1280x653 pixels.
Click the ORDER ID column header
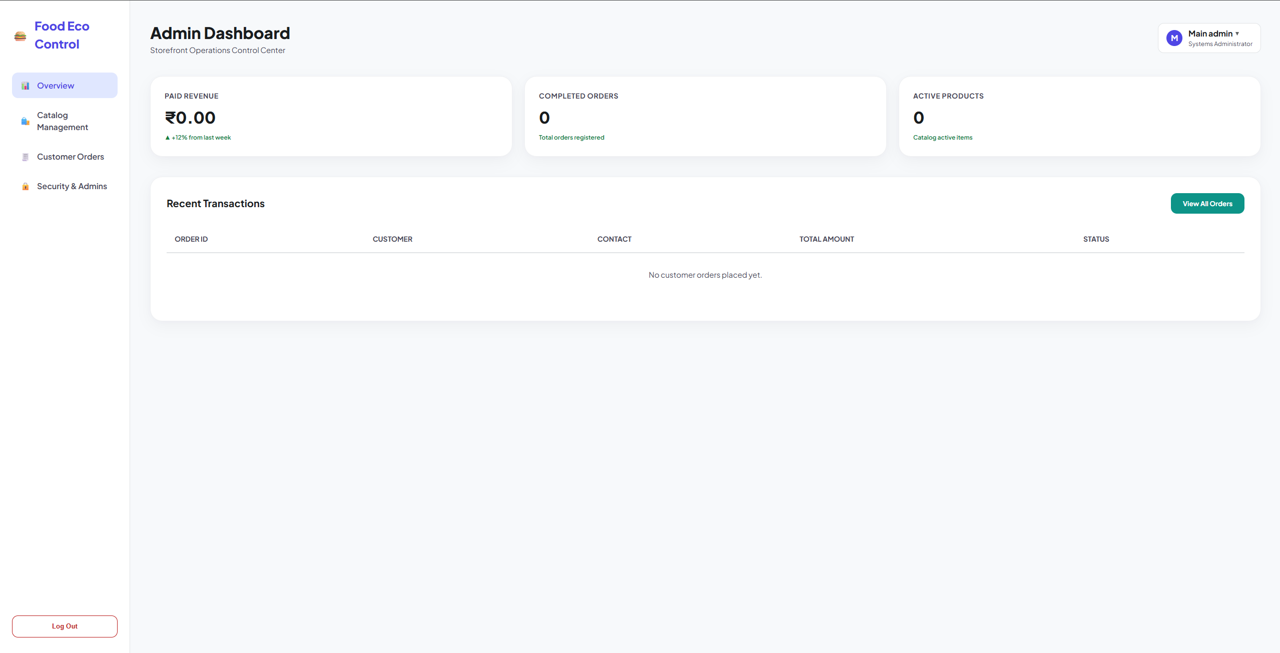click(191, 239)
